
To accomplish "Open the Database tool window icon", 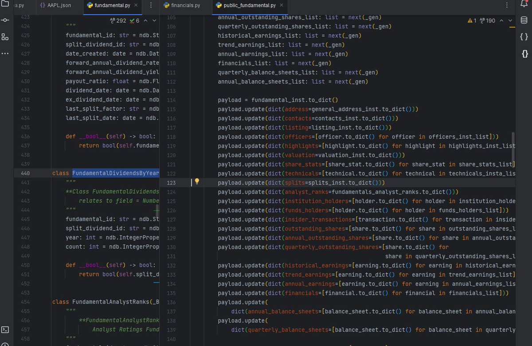I will point(524,20).
